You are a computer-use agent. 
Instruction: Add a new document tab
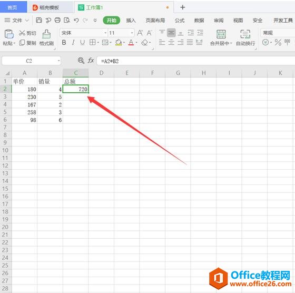point(182,7)
